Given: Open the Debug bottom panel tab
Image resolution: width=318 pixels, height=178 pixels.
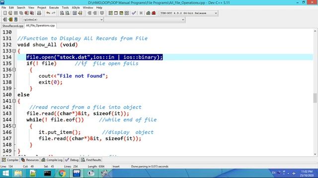Looking at the screenshot, I should [x=72, y=160].
